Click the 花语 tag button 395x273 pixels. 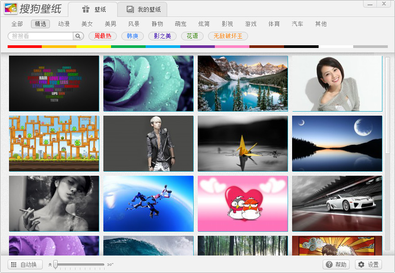(x=192, y=36)
